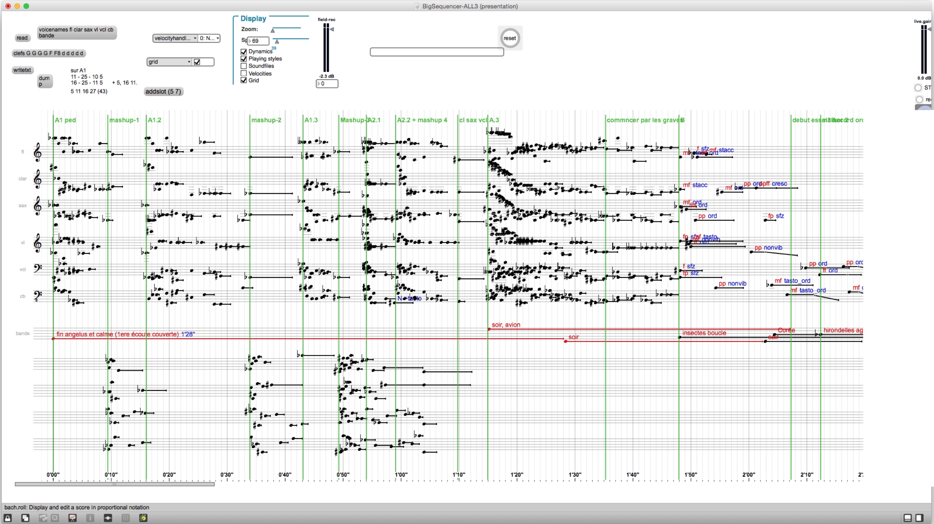Image resolution: width=934 pixels, height=524 pixels.
Task: Adjust the Zoom slider handle
Action: (273, 31)
